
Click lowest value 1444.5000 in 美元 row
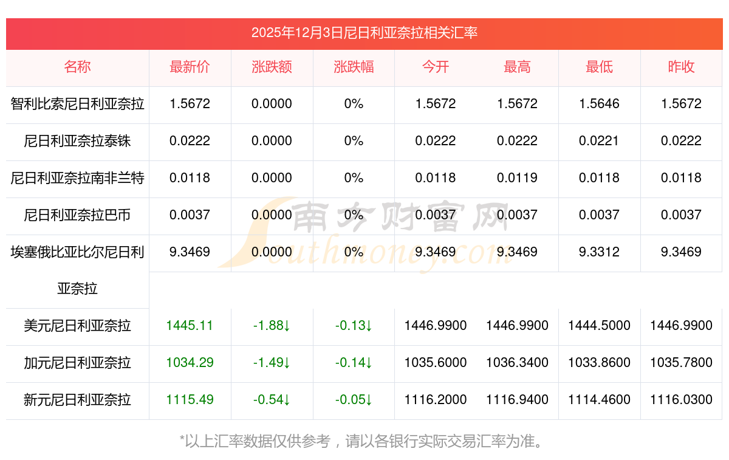[x=599, y=326]
